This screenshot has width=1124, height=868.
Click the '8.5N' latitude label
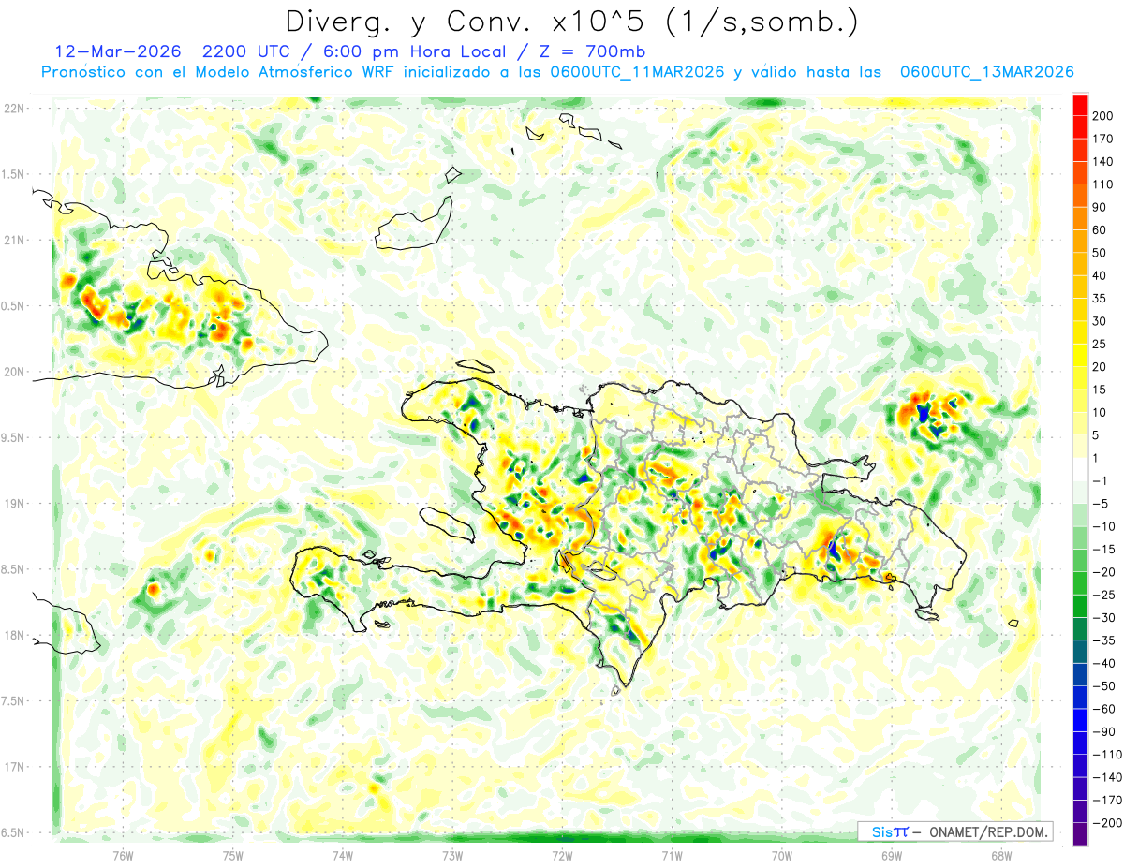click(x=14, y=569)
